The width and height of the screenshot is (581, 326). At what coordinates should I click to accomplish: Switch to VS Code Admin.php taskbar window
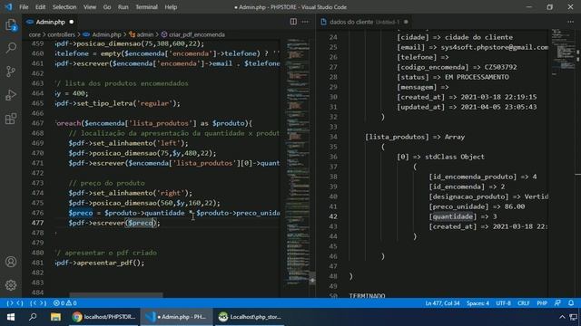tap(177, 317)
